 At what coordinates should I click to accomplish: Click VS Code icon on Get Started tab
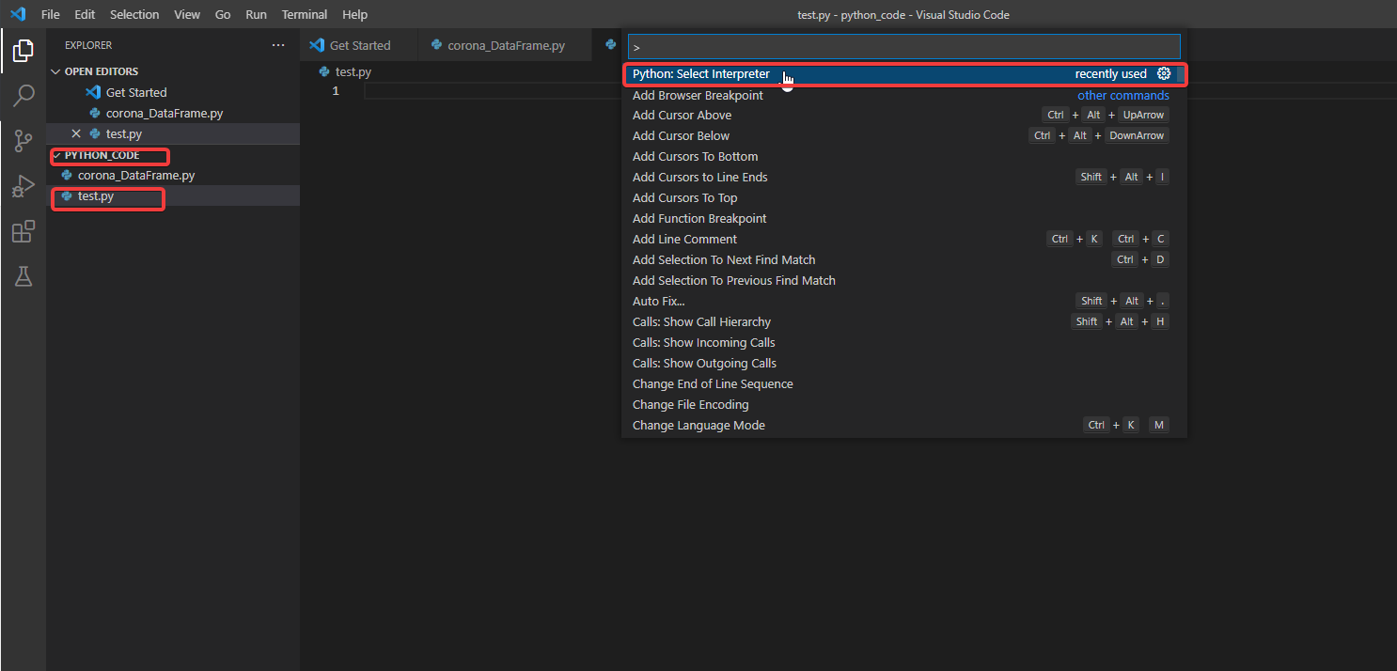click(317, 45)
